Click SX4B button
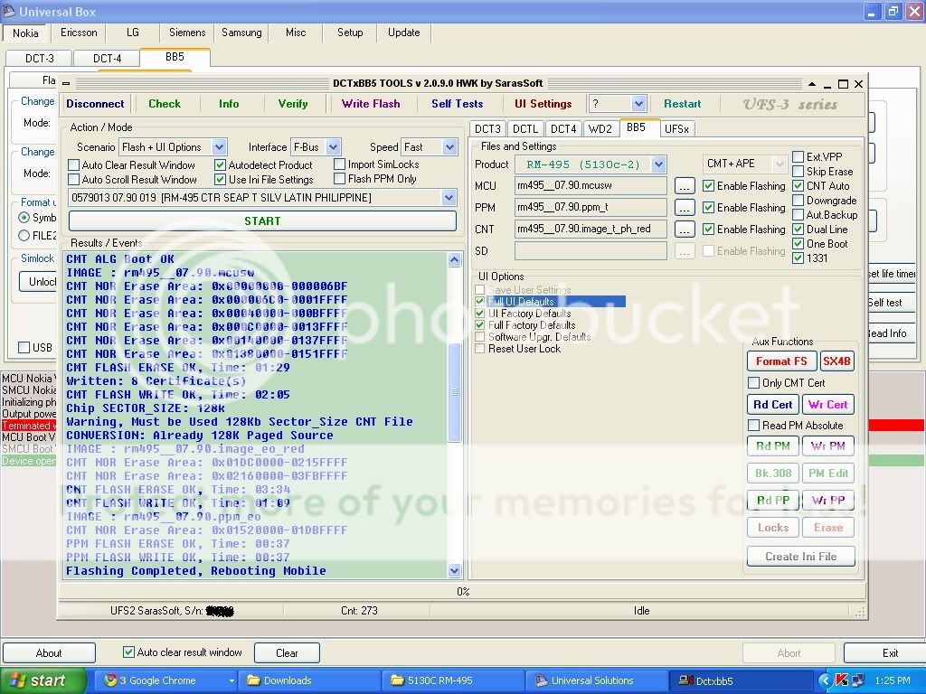This screenshot has height=694, width=926. click(x=836, y=361)
